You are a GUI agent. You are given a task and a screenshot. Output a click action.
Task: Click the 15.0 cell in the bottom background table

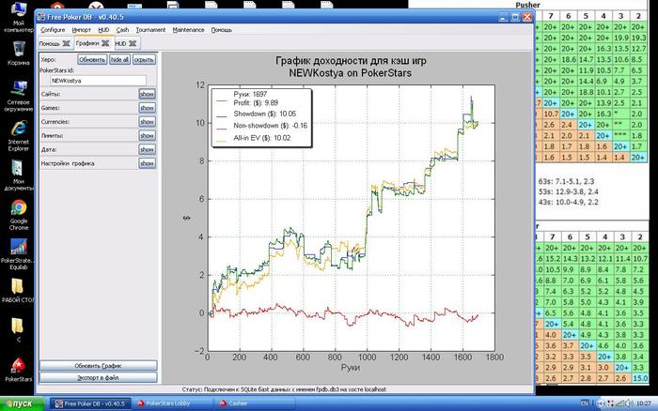coord(640,378)
